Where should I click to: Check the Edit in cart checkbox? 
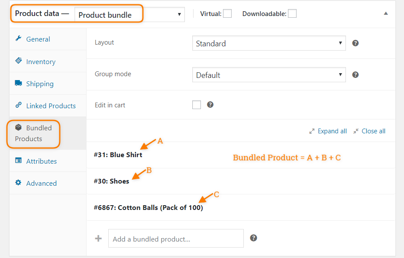tap(197, 105)
